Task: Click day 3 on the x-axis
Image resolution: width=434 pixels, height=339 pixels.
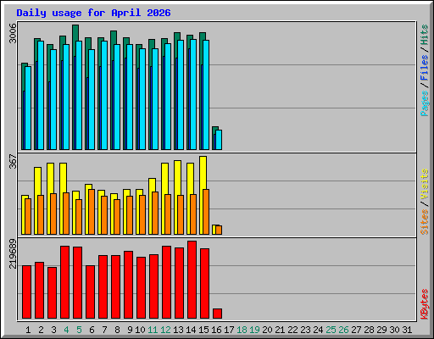Action: (x=53, y=330)
